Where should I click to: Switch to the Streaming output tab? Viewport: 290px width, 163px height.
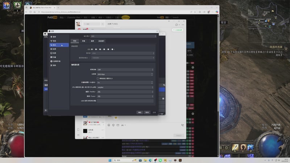point(75,41)
